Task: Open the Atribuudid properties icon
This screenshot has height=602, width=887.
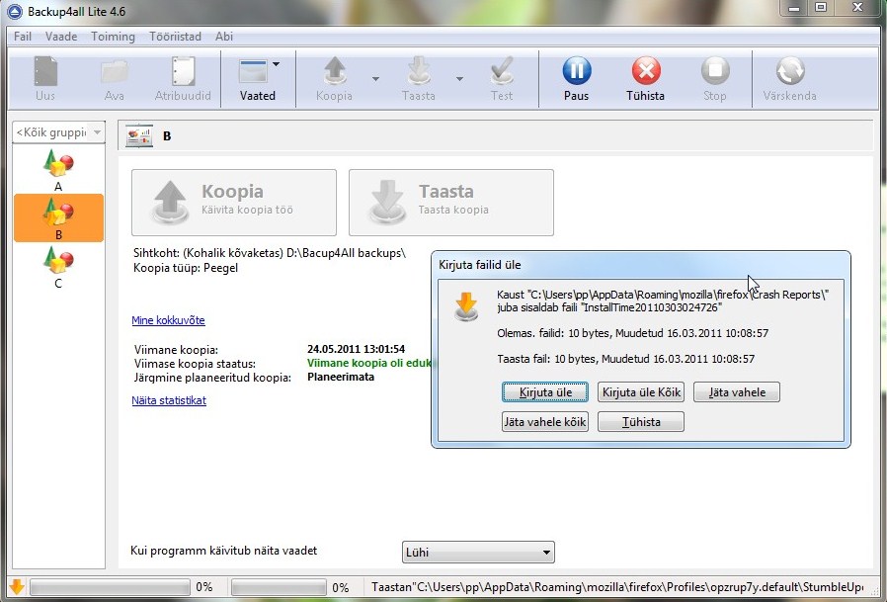Action: coord(183,71)
